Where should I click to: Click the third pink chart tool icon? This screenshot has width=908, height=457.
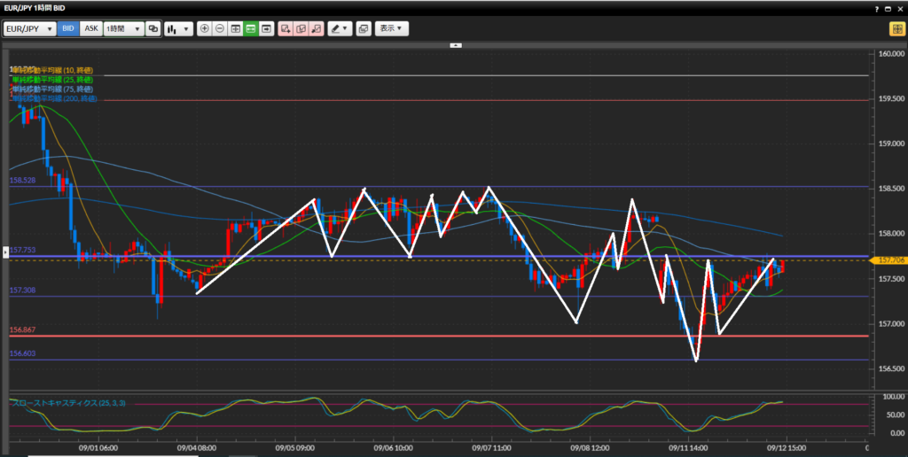tap(317, 28)
